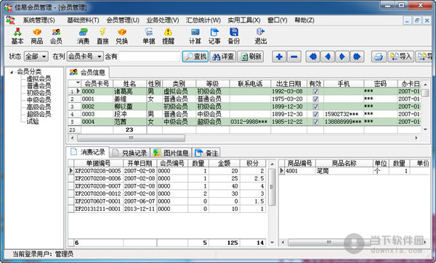Select 中级会员 in the category tree
Viewport: 436px width, 263px height.
[39, 100]
